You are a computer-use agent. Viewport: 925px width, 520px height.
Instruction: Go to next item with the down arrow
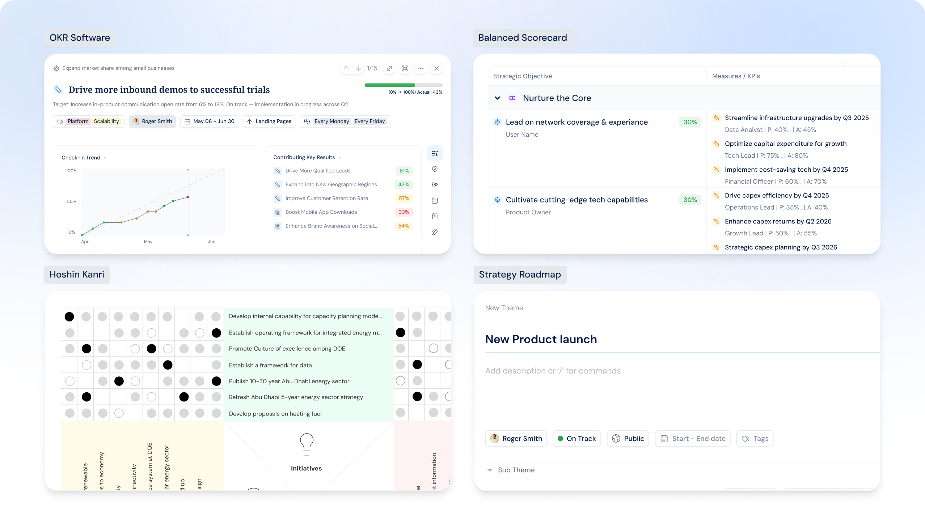tap(358, 68)
